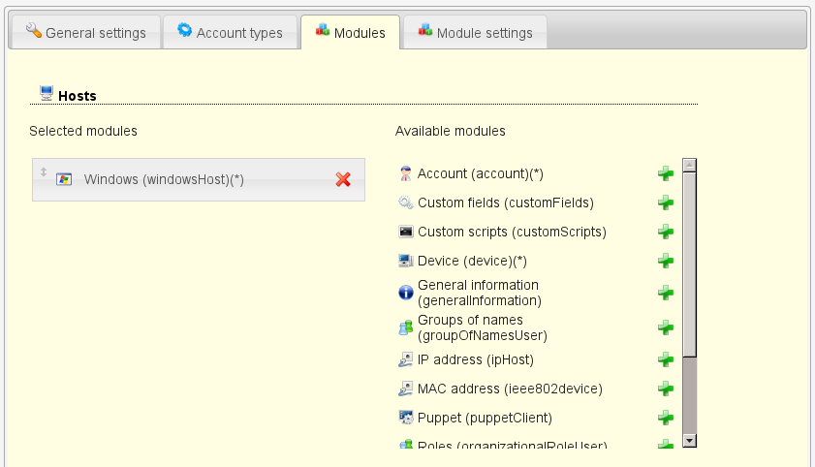
Task: Select the Windows (windowsHost) module entry
Action: click(164, 179)
